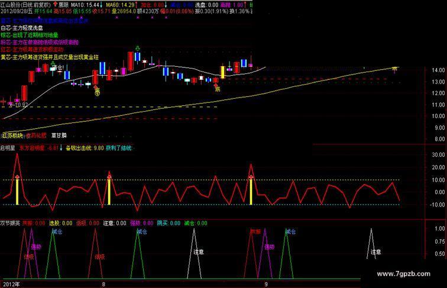The height and width of the screenshot is (288, 447).
Task: Click the legend line 白芯-主力轻度洗盘
Action: click(x=22, y=28)
